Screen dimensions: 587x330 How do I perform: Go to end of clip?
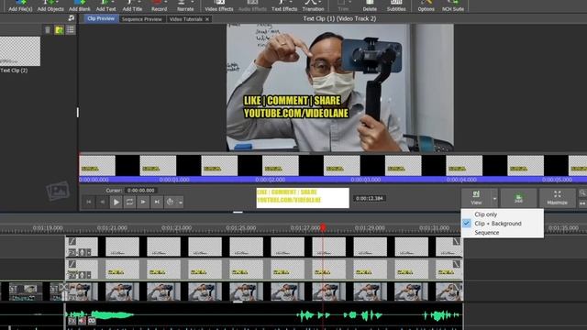(157, 202)
